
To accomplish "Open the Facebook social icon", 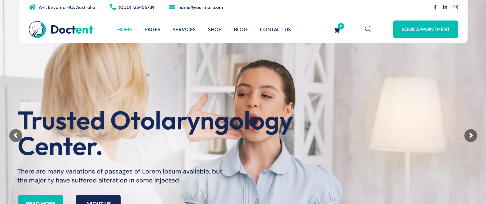I will 435,7.
